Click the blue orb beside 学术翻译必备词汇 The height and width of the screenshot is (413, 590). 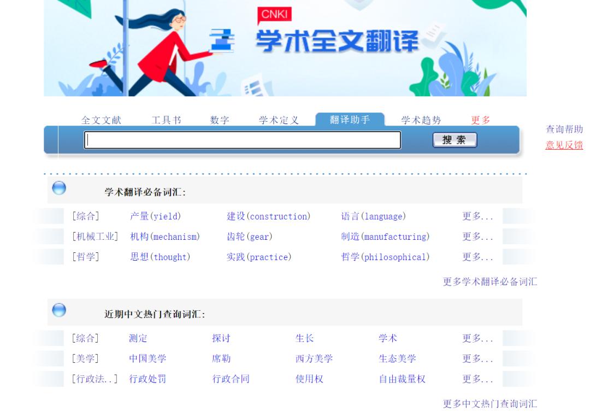(x=59, y=188)
